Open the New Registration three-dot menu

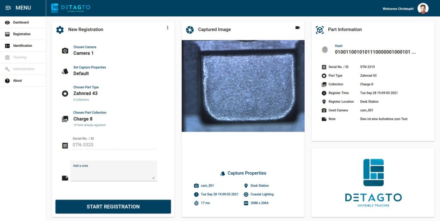168,28
